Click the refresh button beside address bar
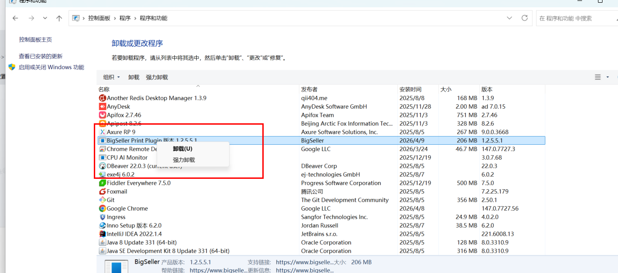Screen dimensions: 618x273 [525, 18]
